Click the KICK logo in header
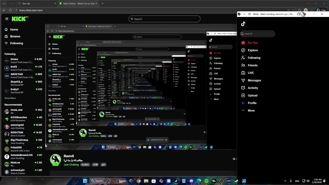Viewport: 329px width, 185px height. click(x=20, y=19)
